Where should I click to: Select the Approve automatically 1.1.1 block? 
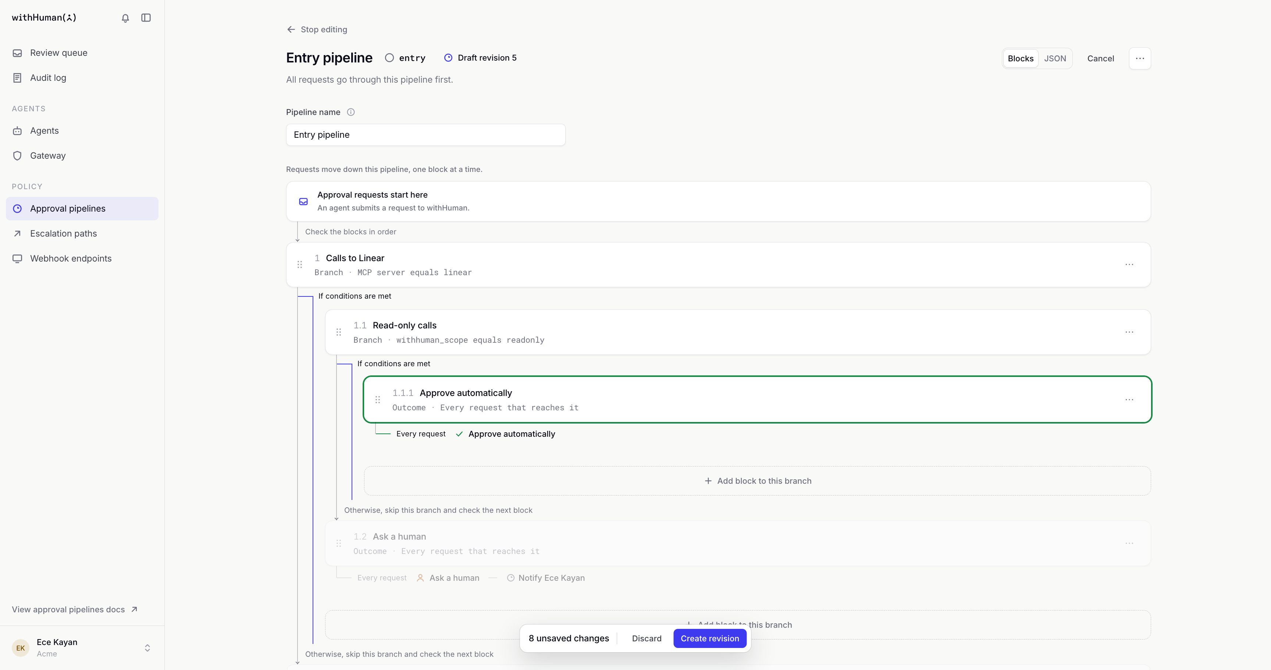coord(757,400)
